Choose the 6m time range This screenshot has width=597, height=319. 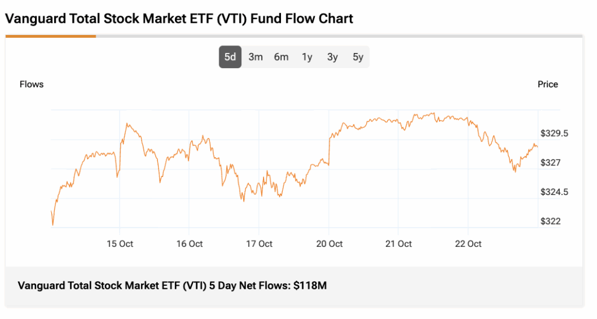pyautogui.click(x=281, y=57)
